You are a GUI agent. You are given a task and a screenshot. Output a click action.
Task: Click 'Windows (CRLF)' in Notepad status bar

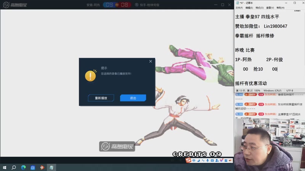click(272, 90)
